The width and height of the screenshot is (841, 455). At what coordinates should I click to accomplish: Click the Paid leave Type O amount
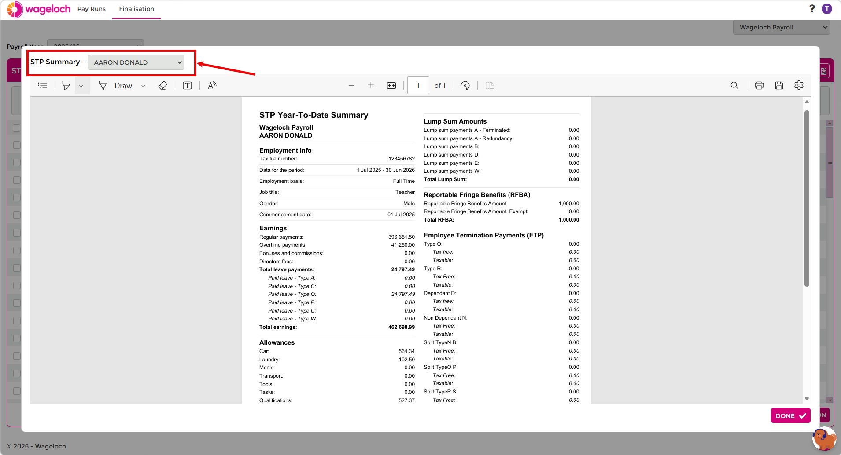[x=403, y=294]
